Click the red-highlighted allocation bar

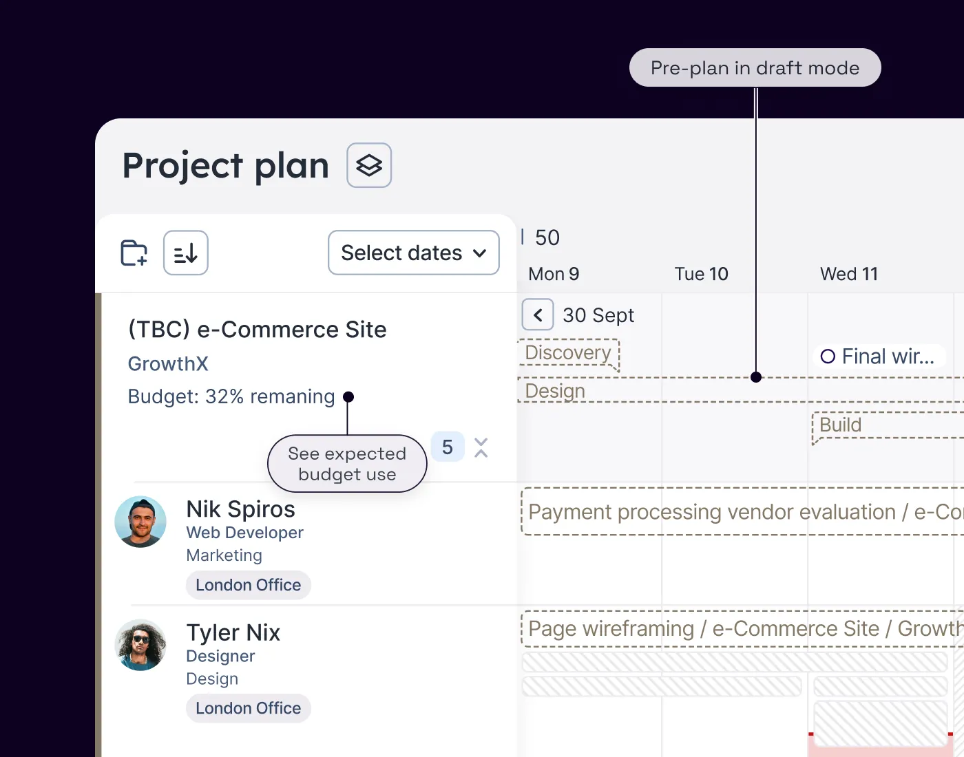pos(881,743)
